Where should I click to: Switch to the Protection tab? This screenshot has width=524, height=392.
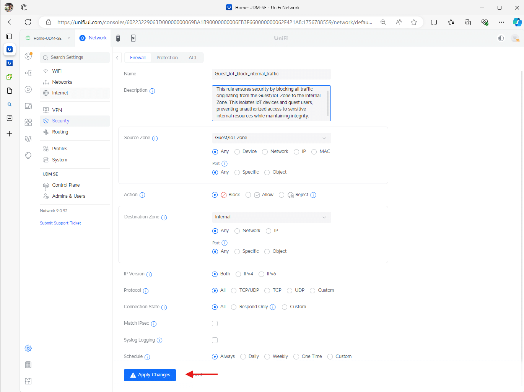[167, 58]
